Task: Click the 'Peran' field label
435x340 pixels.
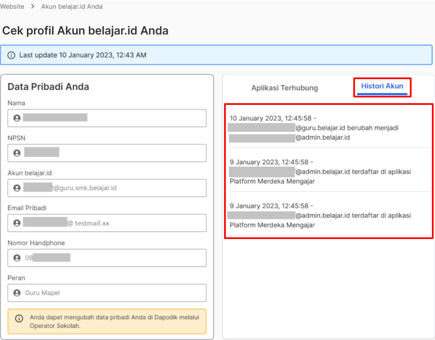Action: 16,278
